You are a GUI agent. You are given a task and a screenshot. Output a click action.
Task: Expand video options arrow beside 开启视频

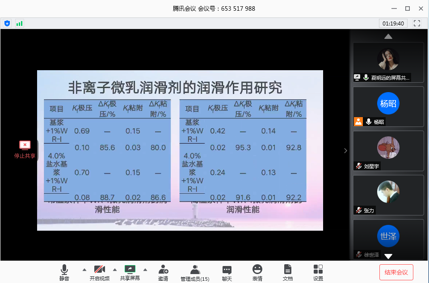[114, 270]
